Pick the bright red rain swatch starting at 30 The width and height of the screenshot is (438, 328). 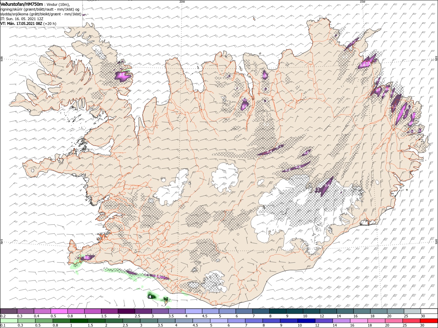[x=429, y=321]
